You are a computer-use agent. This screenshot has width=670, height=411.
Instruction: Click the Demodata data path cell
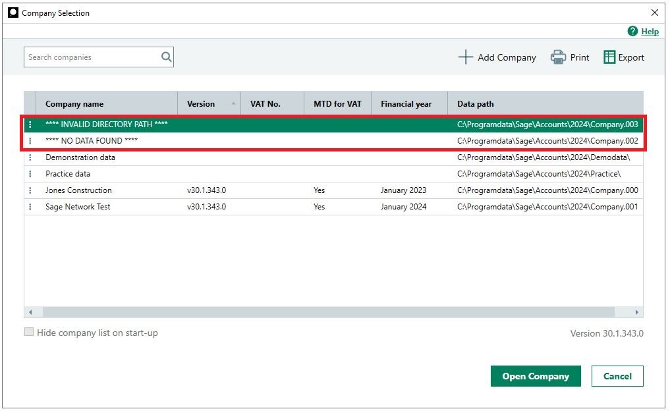point(544,157)
